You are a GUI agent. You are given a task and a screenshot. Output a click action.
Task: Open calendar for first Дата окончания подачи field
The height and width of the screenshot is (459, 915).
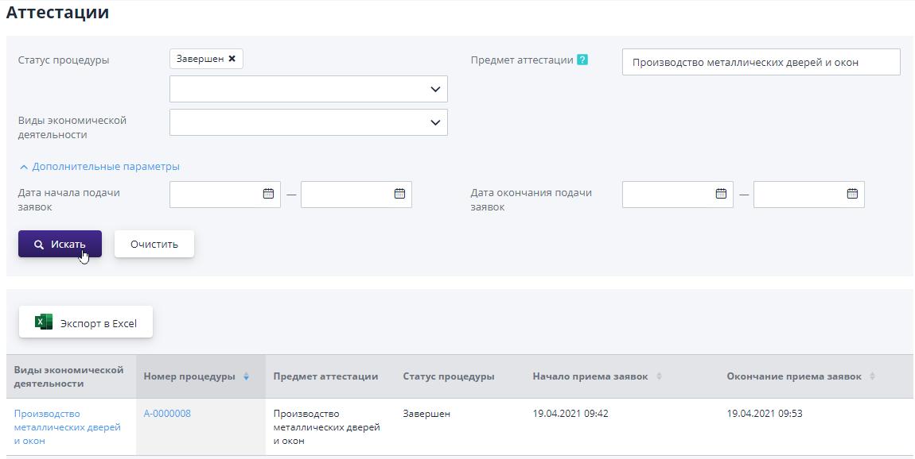[x=721, y=194]
